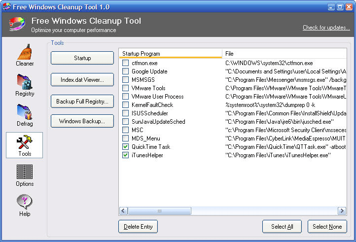Click the title bar application icon

click(x=6, y=6)
